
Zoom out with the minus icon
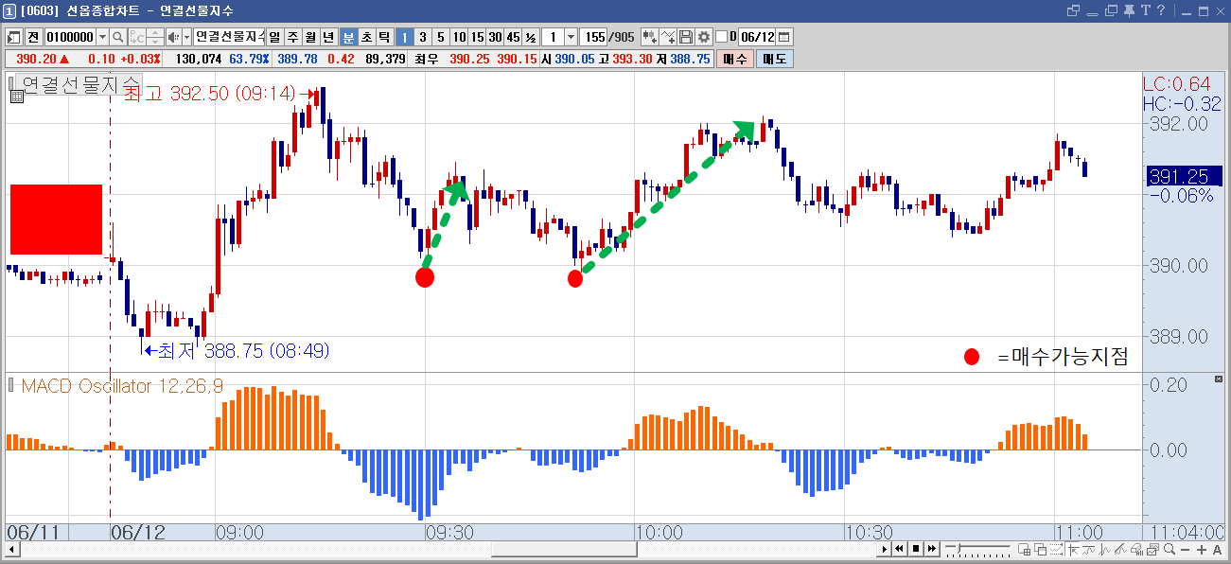click(1186, 550)
